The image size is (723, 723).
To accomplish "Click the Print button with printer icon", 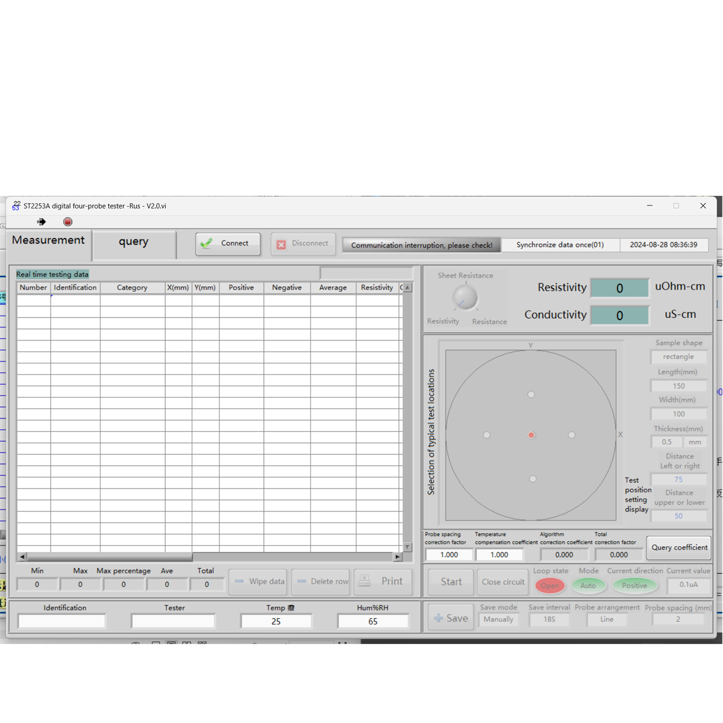I will pos(383,581).
